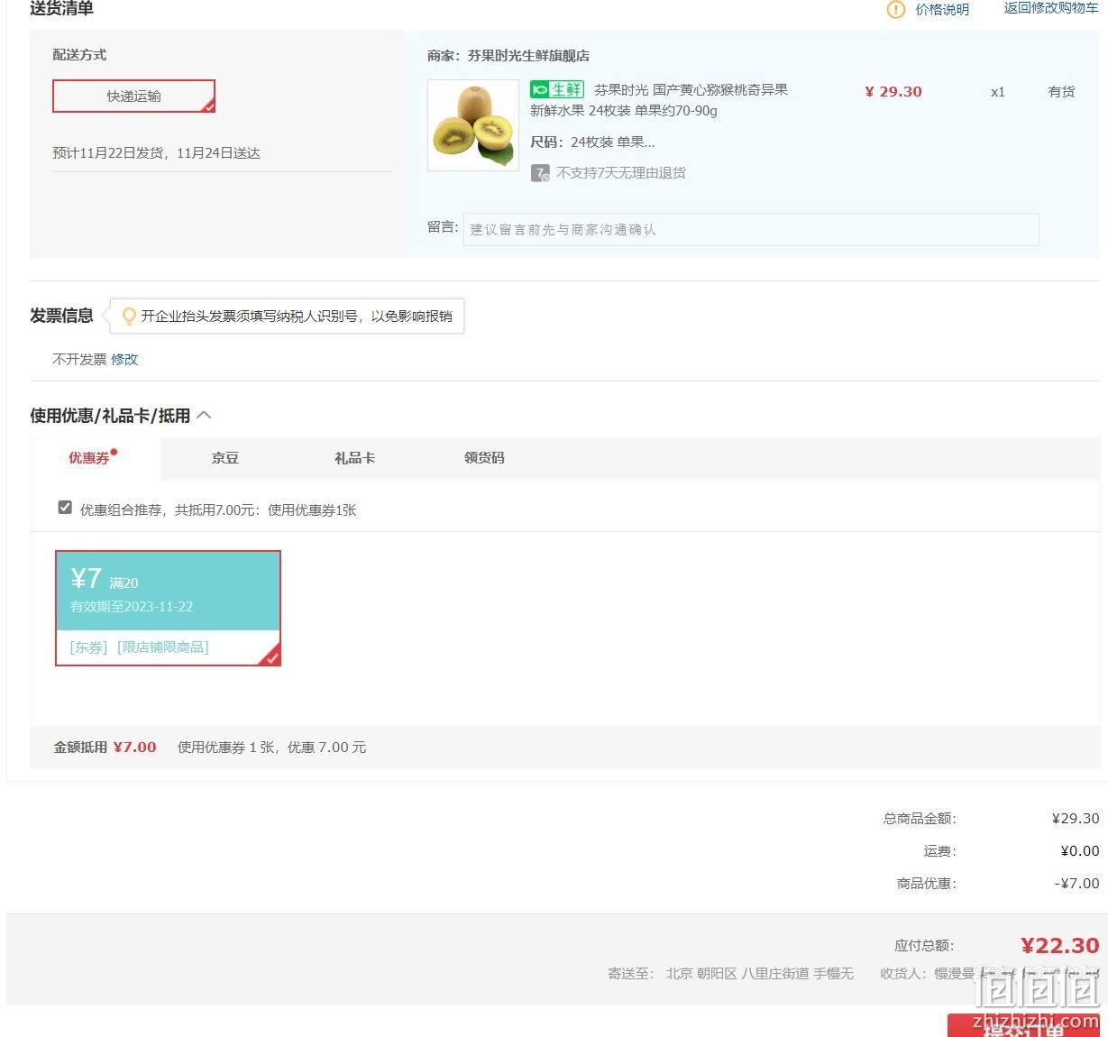
Task: Click the 商家：芬果时光生鲜旗舰店 merchant name
Action: pyautogui.click(x=508, y=56)
